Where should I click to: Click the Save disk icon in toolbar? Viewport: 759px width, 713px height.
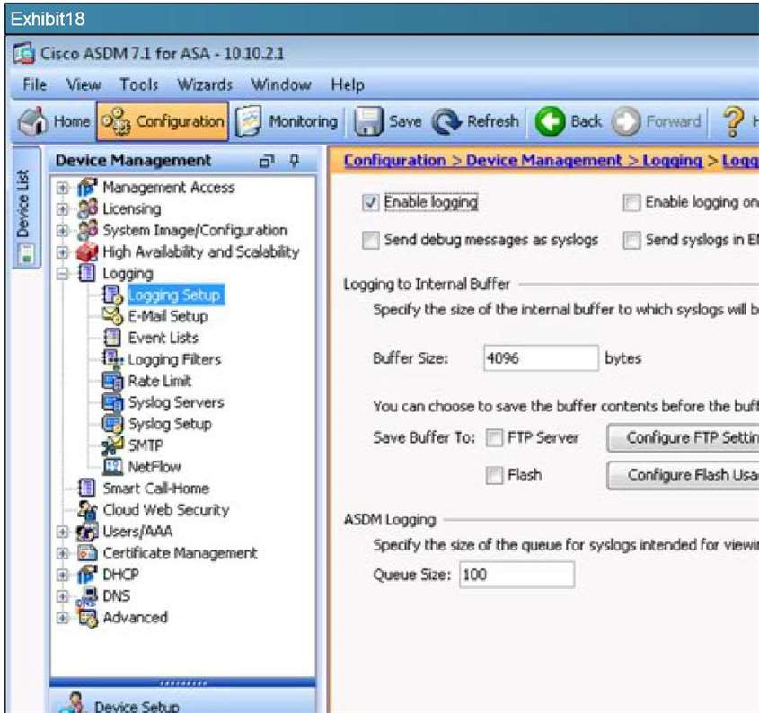(366, 121)
